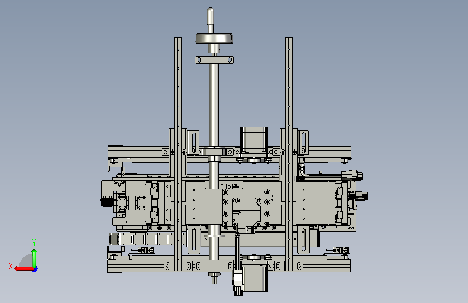This screenshot has width=468, height=303.
Task: Select the bottom aluminum extrusion beam
Action: (229, 266)
